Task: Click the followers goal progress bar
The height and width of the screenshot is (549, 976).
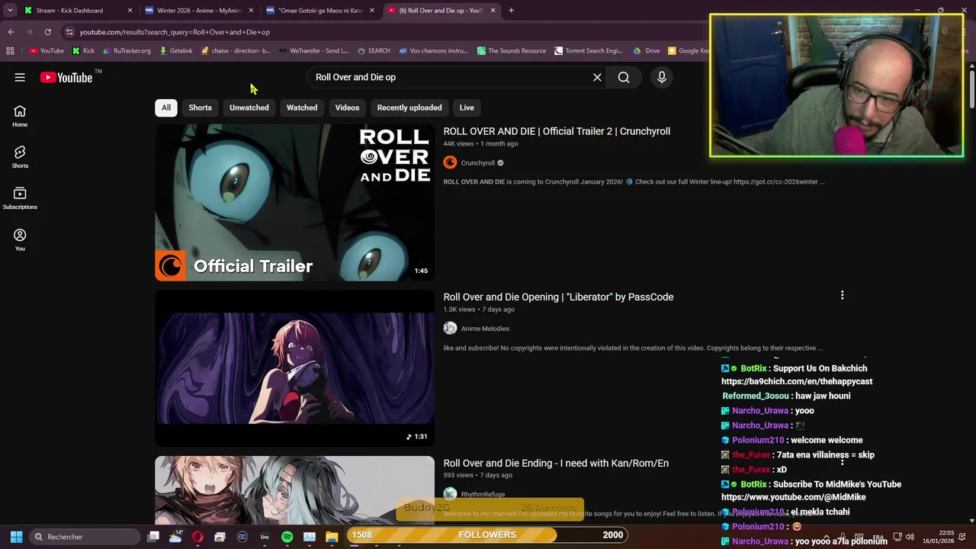Action: point(487,535)
